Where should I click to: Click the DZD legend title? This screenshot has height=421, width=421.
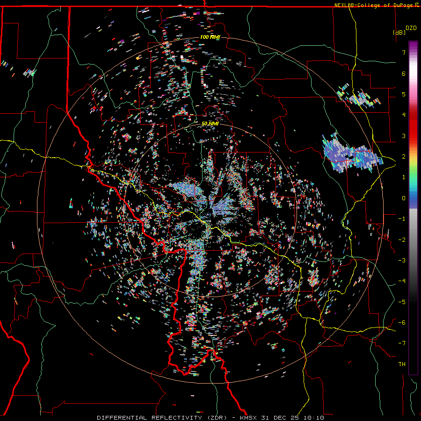pos(411,28)
